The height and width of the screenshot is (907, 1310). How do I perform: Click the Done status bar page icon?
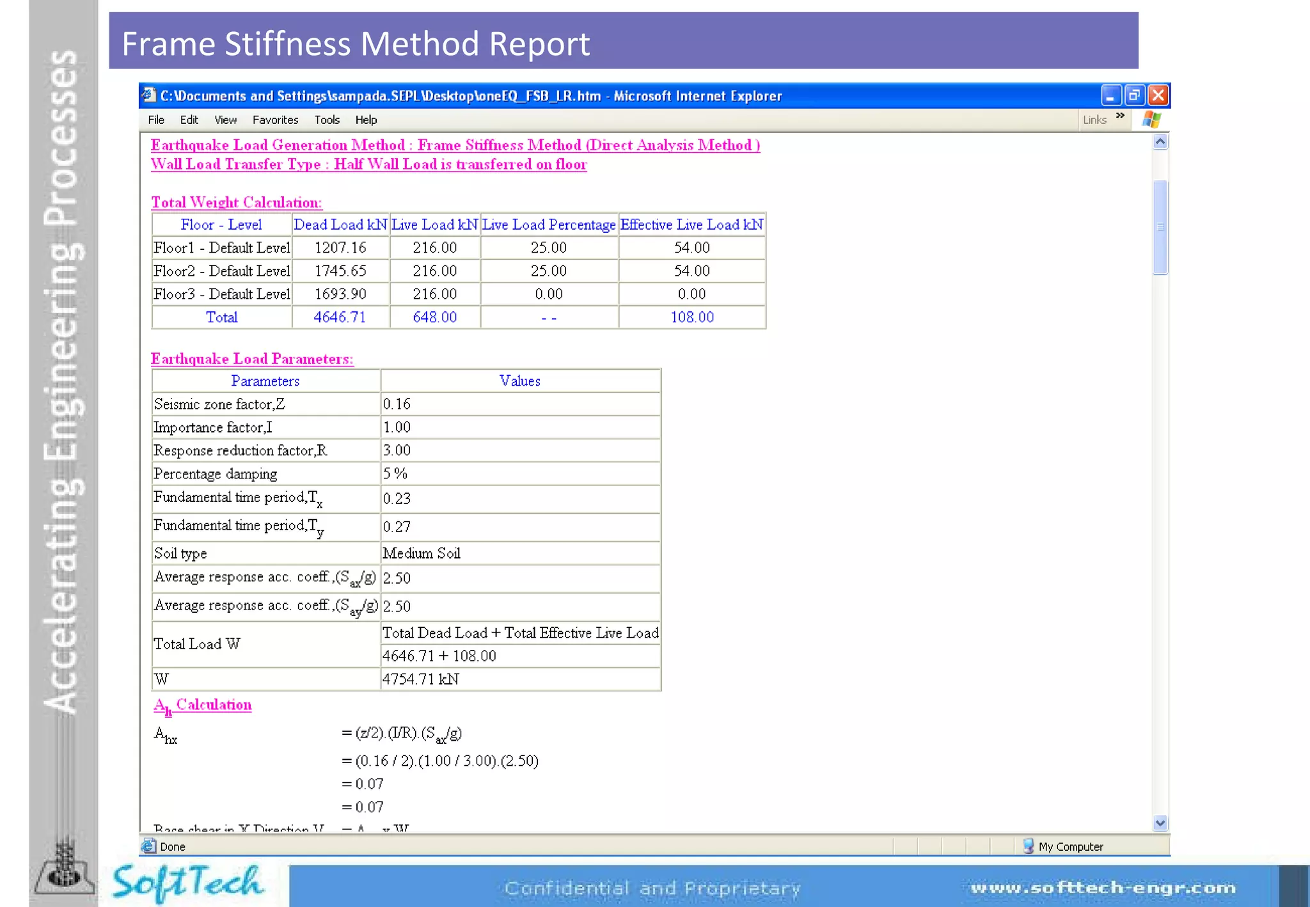tap(149, 846)
